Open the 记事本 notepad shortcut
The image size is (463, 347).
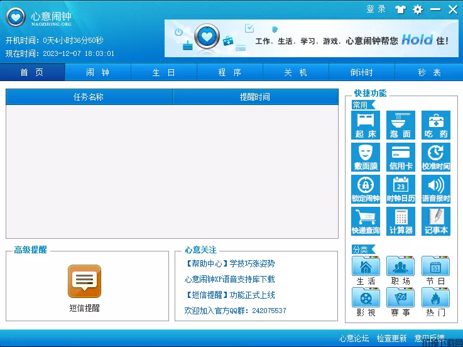click(x=436, y=221)
